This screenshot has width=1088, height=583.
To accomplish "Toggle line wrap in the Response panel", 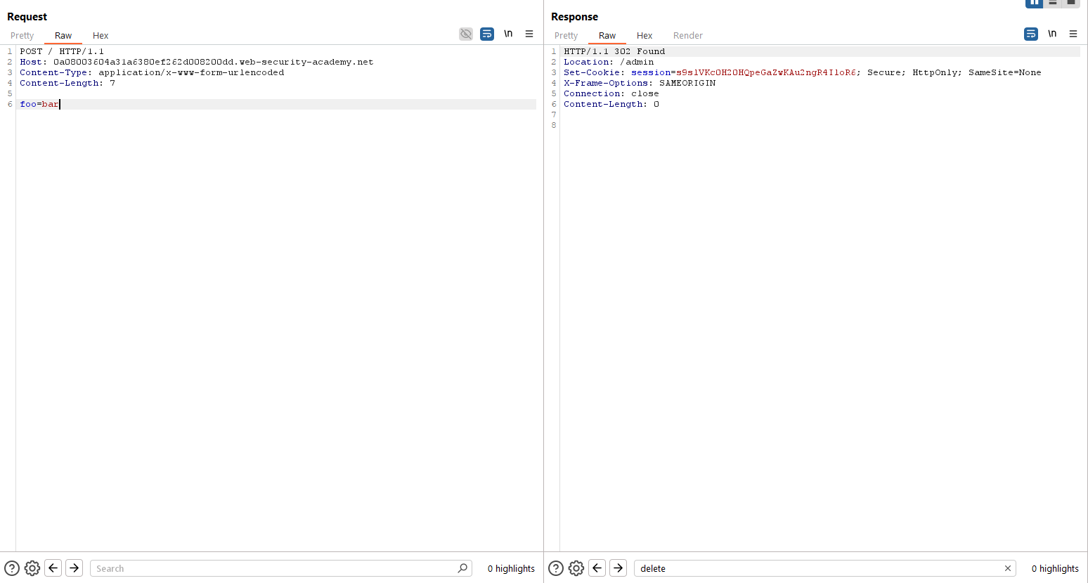I will pyautogui.click(x=1031, y=34).
